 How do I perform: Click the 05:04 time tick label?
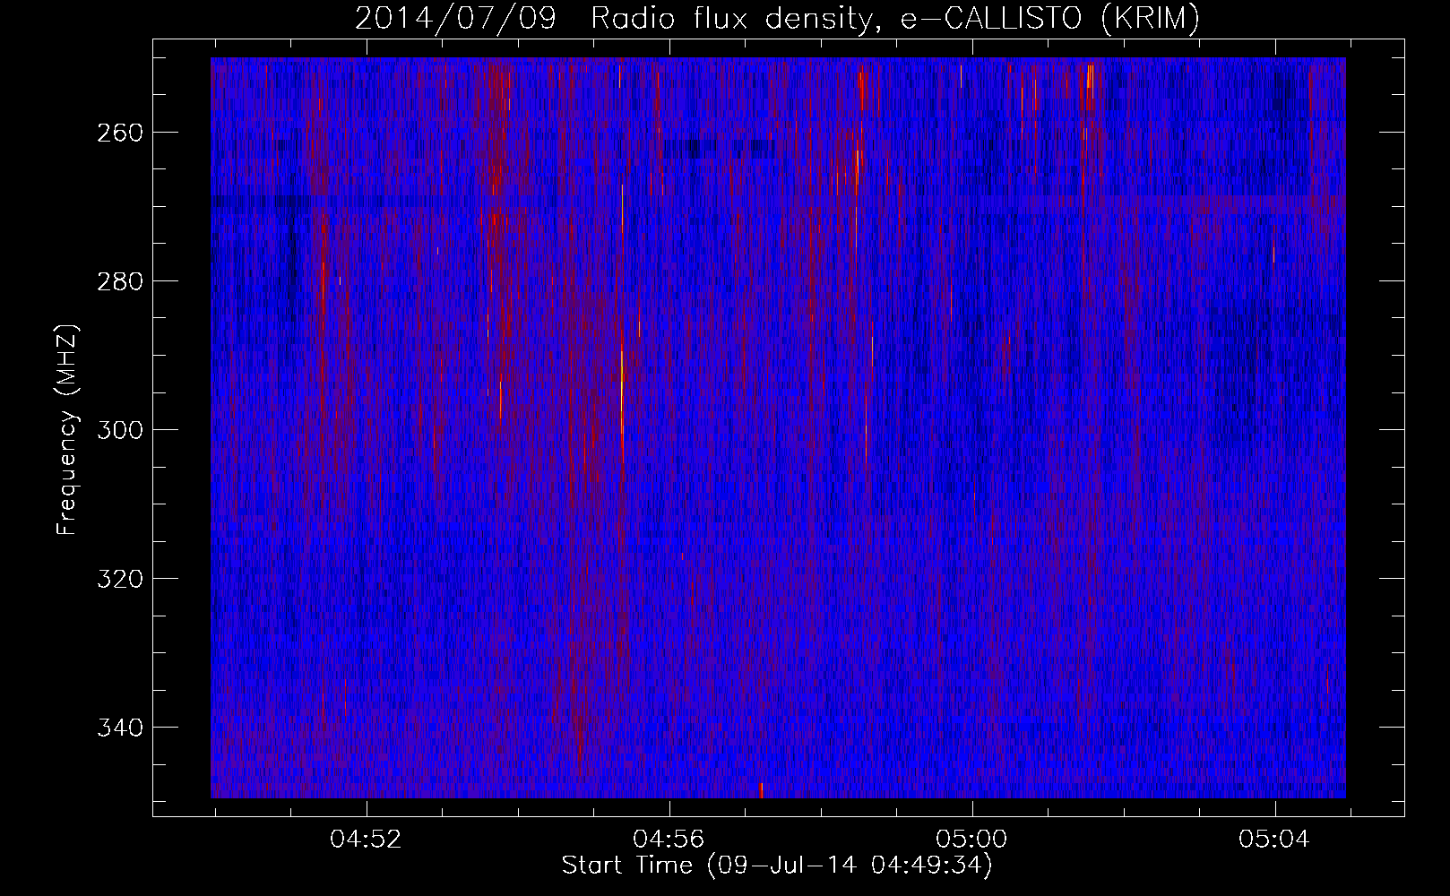coord(1274,840)
